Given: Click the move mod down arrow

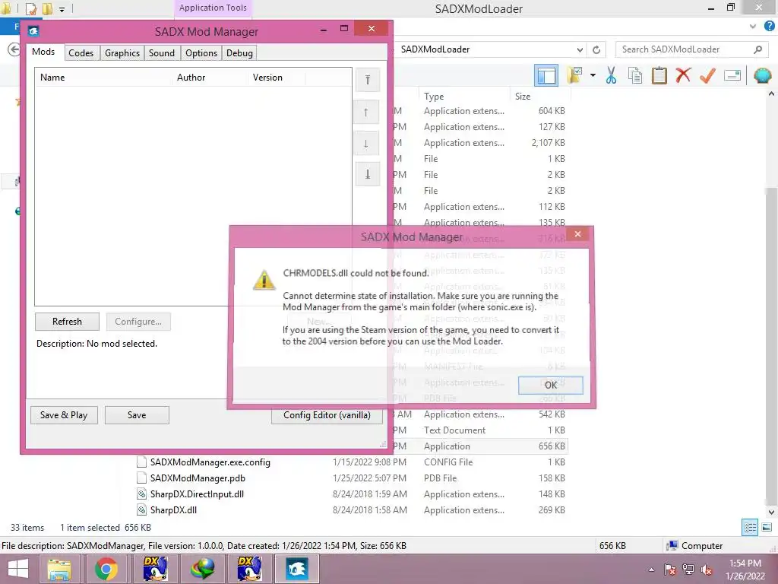Looking at the screenshot, I should 366,144.
